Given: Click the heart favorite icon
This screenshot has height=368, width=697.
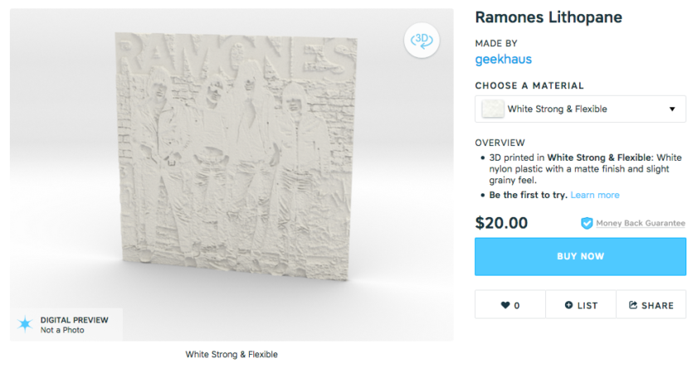Looking at the screenshot, I should [x=505, y=305].
